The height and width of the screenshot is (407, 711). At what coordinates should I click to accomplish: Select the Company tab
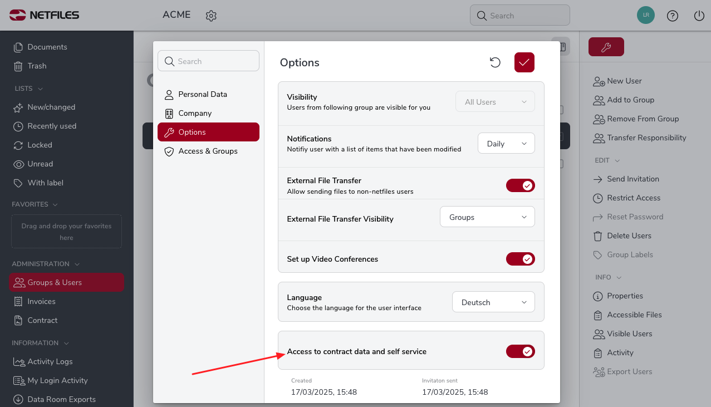[208, 113]
